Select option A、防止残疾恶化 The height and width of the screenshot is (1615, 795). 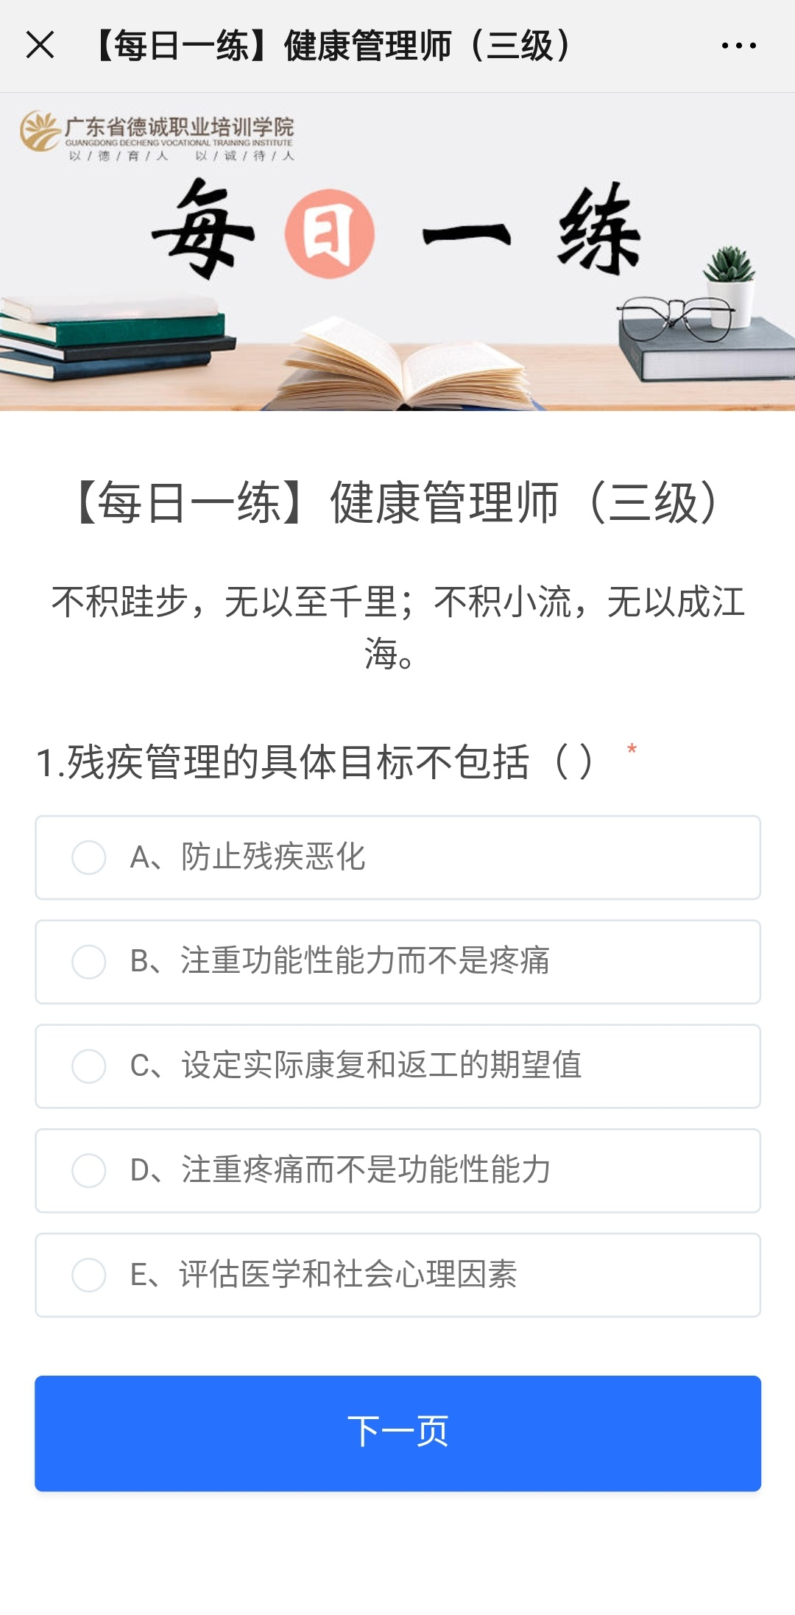pos(89,857)
